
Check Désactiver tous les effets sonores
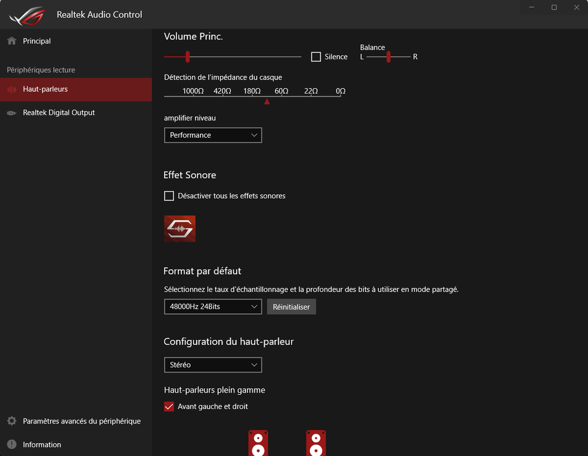(169, 196)
